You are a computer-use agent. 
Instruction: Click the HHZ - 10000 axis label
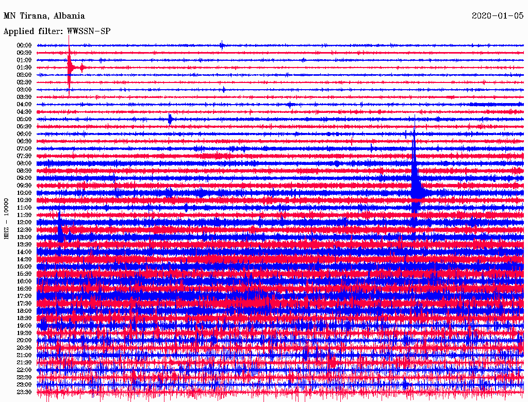[x=6, y=219]
